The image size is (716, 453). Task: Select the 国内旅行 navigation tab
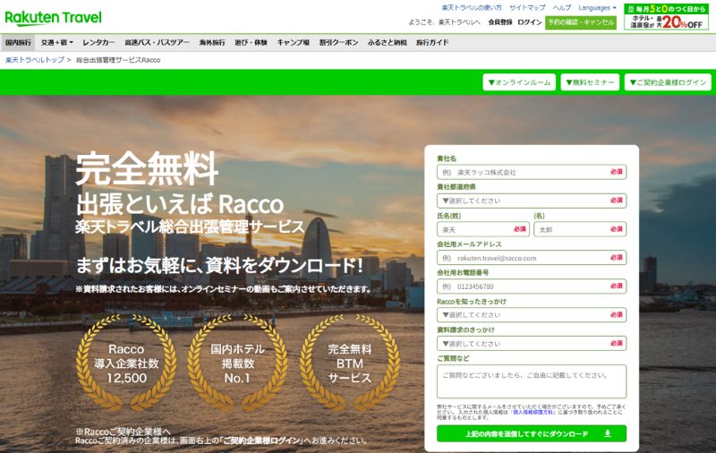[18, 42]
